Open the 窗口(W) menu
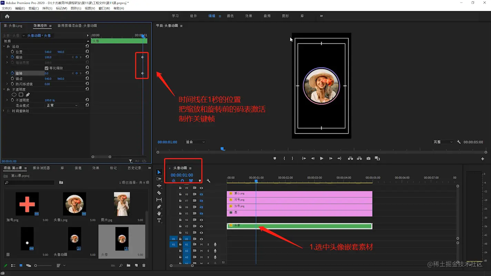 click(x=104, y=8)
